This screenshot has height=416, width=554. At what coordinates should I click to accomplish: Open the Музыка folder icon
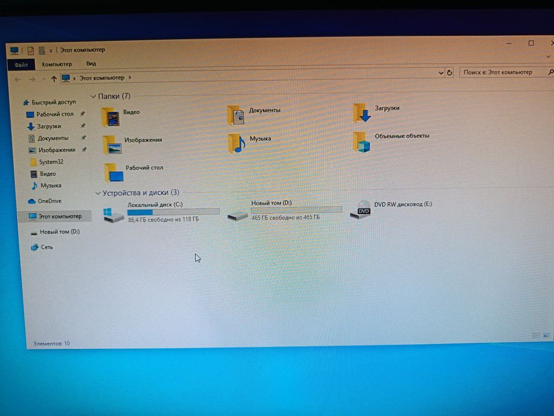(x=237, y=143)
